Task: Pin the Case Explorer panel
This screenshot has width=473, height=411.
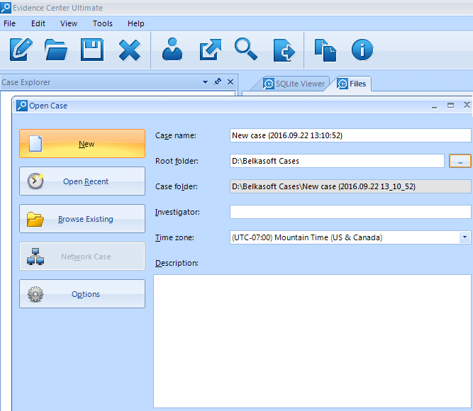Action: pyautogui.click(x=218, y=81)
